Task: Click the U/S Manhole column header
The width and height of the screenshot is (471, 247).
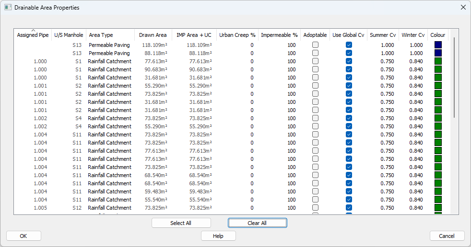Action: point(69,35)
